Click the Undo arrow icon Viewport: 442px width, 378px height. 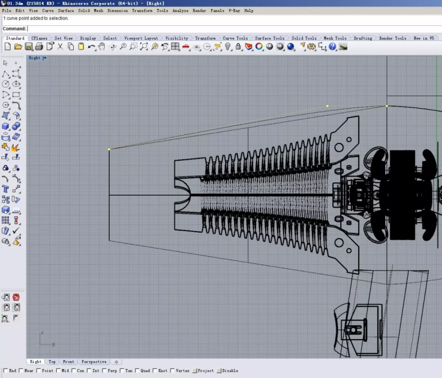coord(91,47)
